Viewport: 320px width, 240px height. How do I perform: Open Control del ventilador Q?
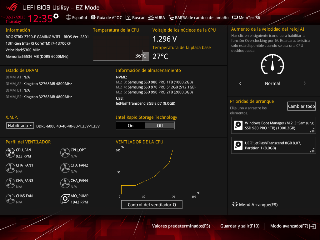click(x=152, y=204)
